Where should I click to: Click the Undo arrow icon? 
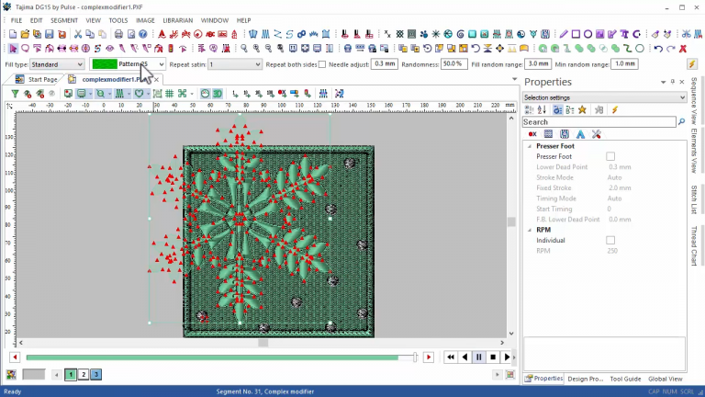657,48
